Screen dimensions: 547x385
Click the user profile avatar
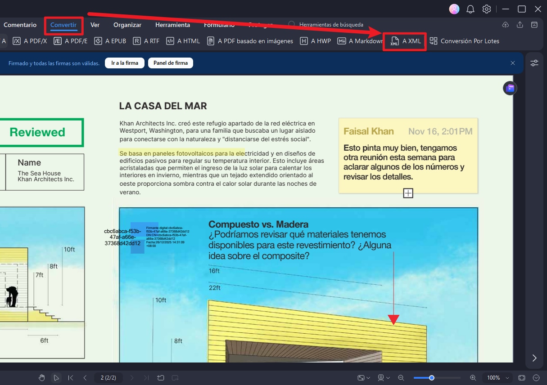(x=454, y=9)
